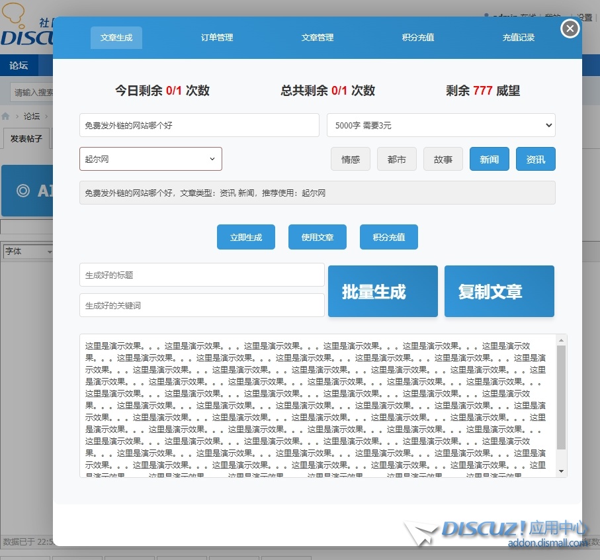Click the forum search box behind the dialog
600x560 pixels.
pyautogui.click(x=32, y=92)
